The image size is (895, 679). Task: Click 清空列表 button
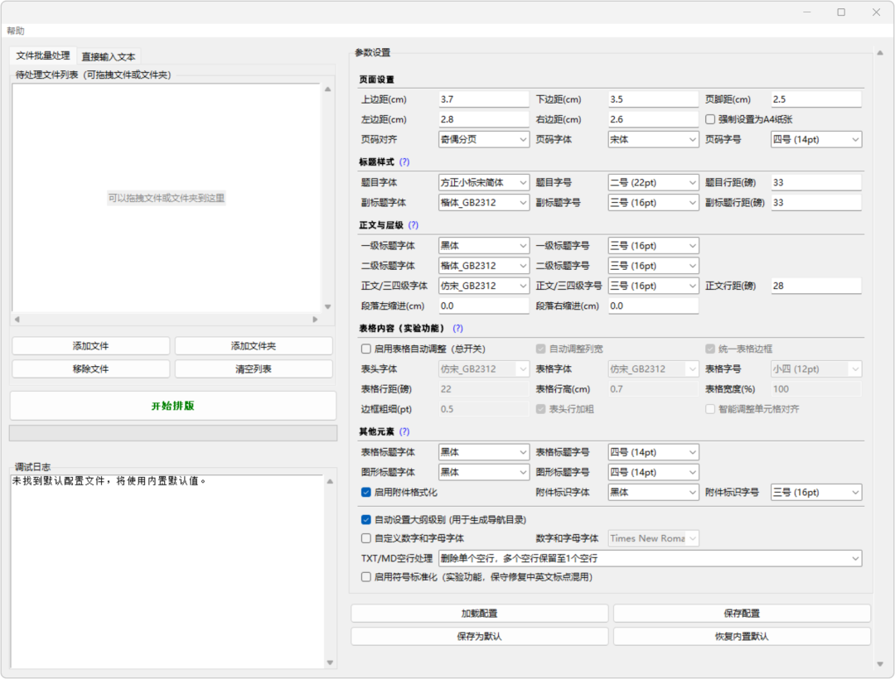(x=254, y=368)
